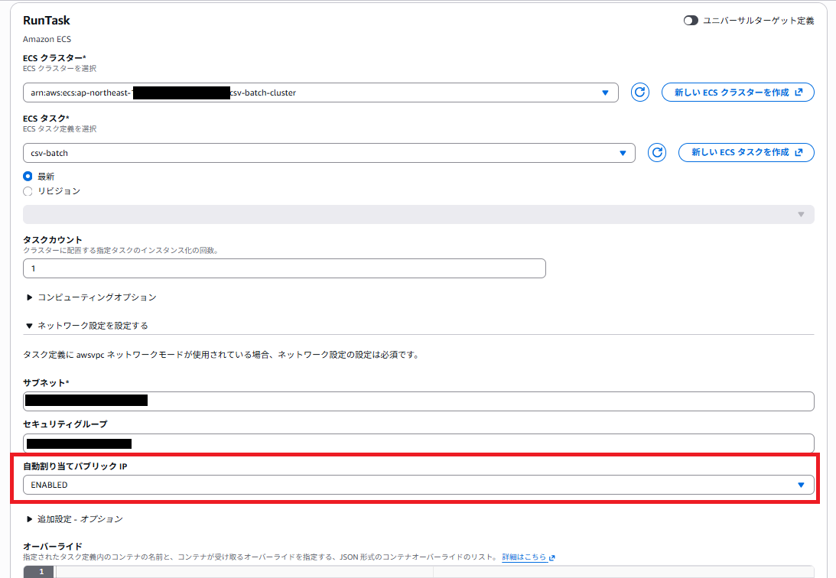Click 新しい ECS クラスターを作成 button
This screenshot has width=836, height=578.
(738, 93)
